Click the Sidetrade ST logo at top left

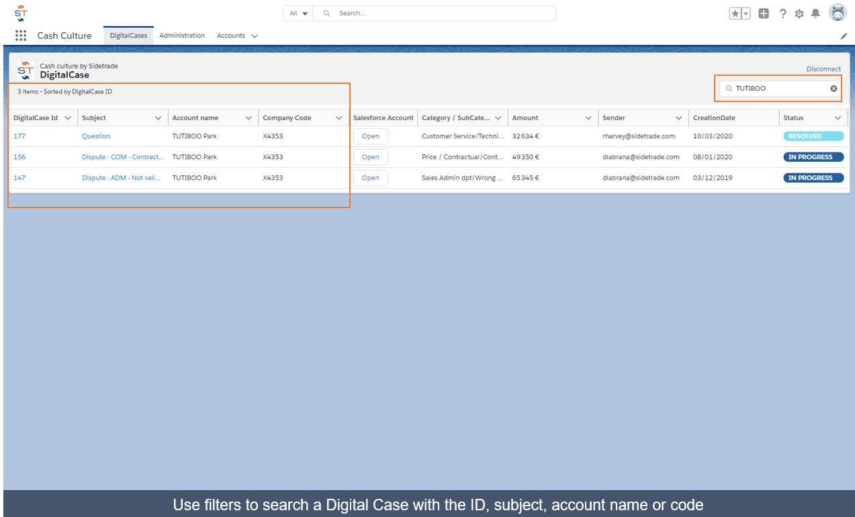tap(21, 13)
